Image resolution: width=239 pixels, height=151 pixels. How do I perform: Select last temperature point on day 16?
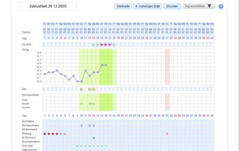pos(106,65)
